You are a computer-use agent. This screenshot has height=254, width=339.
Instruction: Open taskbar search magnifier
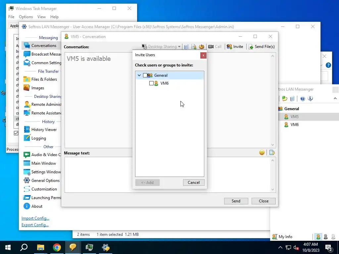click(x=24, y=247)
